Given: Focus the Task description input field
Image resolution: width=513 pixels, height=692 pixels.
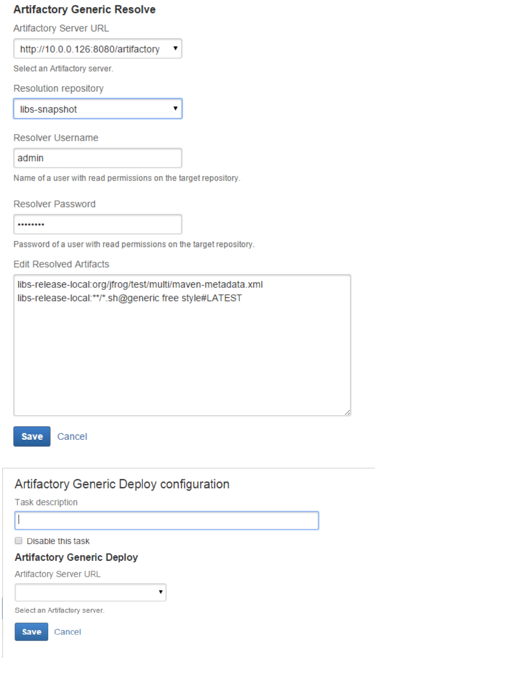Looking at the screenshot, I should pyautogui.click(x=166, y=520).
